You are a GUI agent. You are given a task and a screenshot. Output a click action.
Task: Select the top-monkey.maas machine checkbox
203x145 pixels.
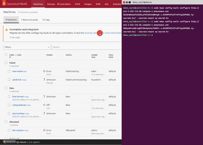[x=9, y=113]
